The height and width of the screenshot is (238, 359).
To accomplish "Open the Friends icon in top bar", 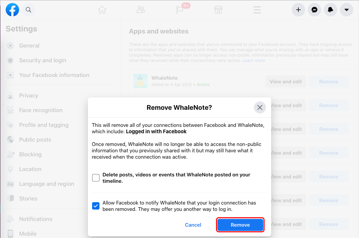I will click(x=141, y=10).
